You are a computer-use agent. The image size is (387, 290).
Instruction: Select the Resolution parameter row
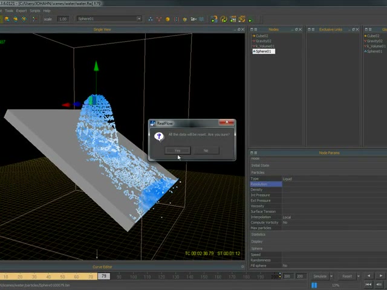point(266,184)
